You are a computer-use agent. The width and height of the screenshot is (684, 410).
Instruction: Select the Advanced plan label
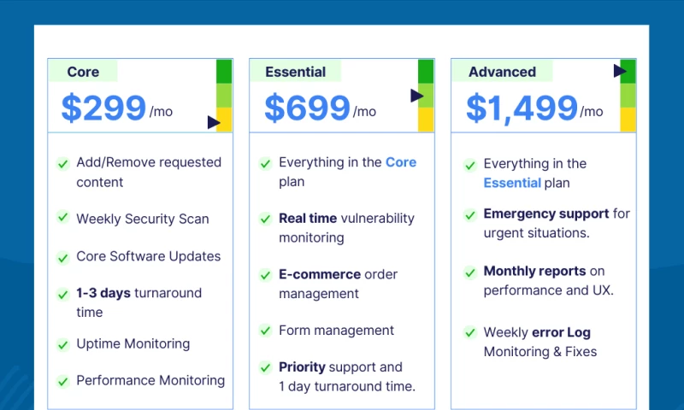pos(502,72)
